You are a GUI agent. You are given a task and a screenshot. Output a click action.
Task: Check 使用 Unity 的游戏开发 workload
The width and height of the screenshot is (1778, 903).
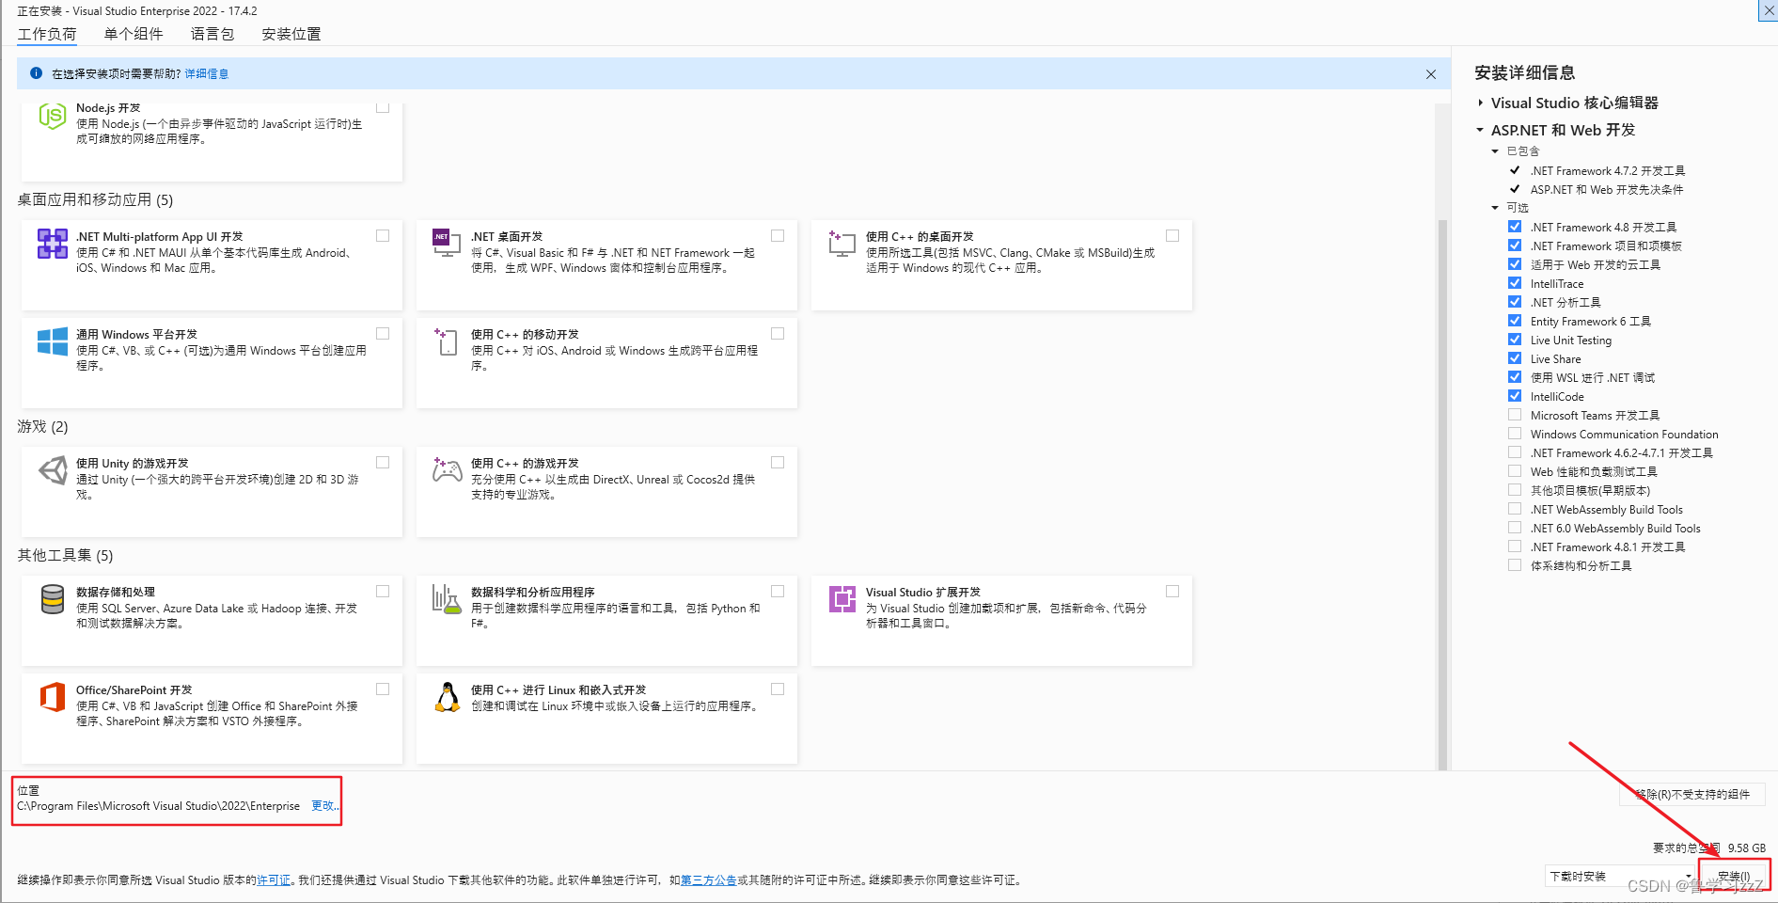pos(383,463)
